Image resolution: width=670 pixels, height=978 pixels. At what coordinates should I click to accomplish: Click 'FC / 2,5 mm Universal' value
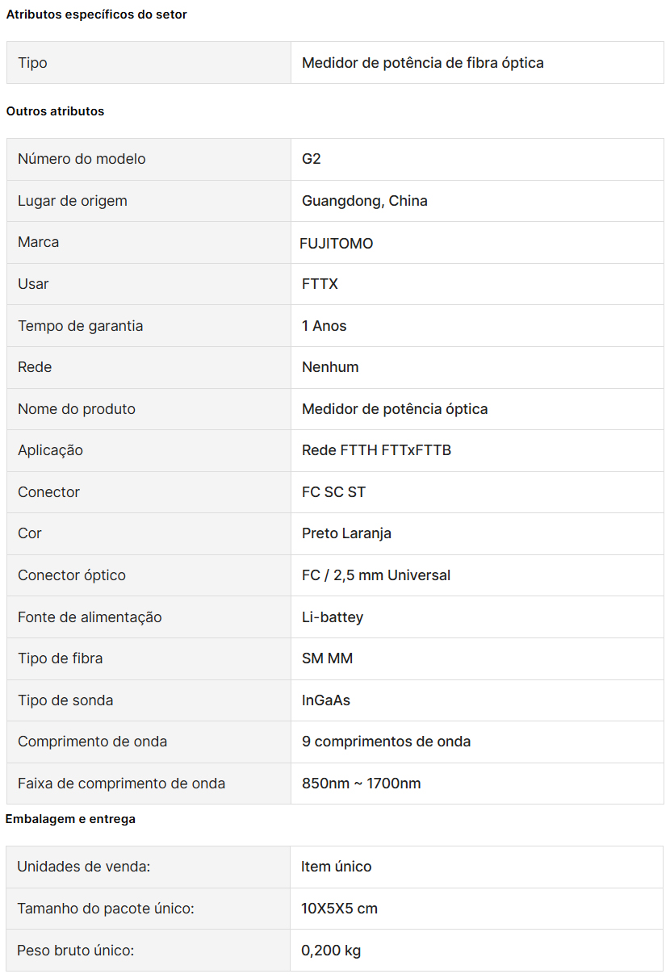[x=375, y=575]
